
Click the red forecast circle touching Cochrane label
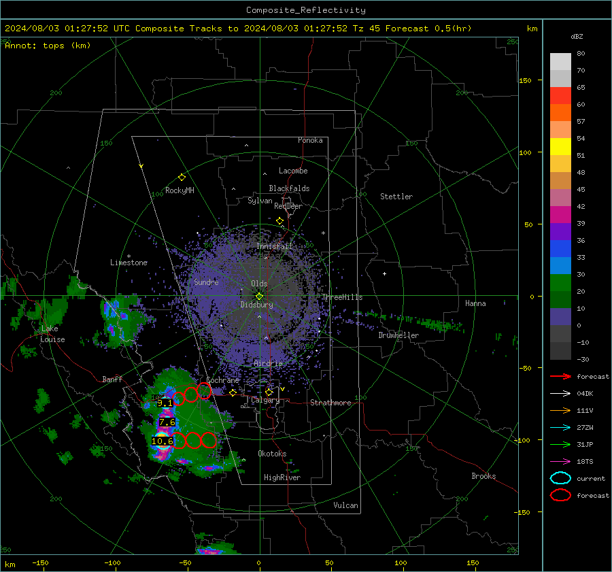coord(204,390)
